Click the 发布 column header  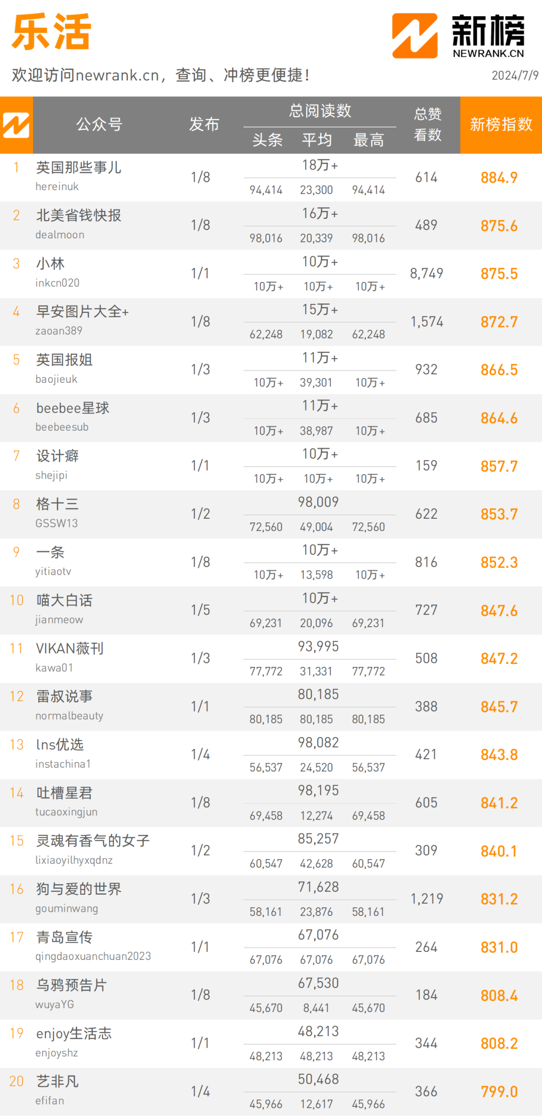coord(204,124)
